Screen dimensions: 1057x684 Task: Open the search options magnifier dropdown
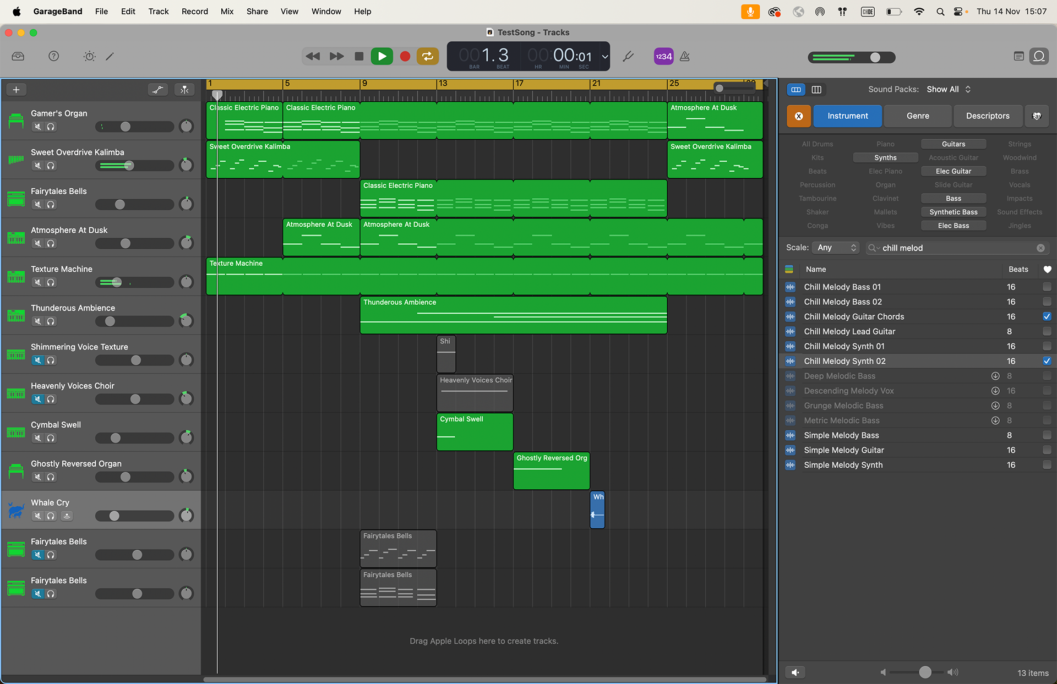point(873,248)
